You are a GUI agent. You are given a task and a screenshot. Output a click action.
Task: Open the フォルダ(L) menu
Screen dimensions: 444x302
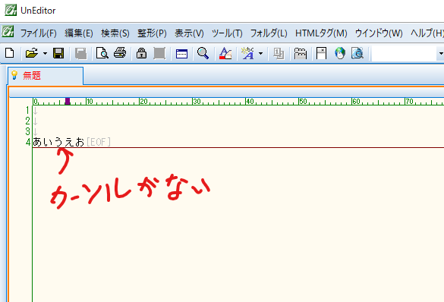click(269, 33)
